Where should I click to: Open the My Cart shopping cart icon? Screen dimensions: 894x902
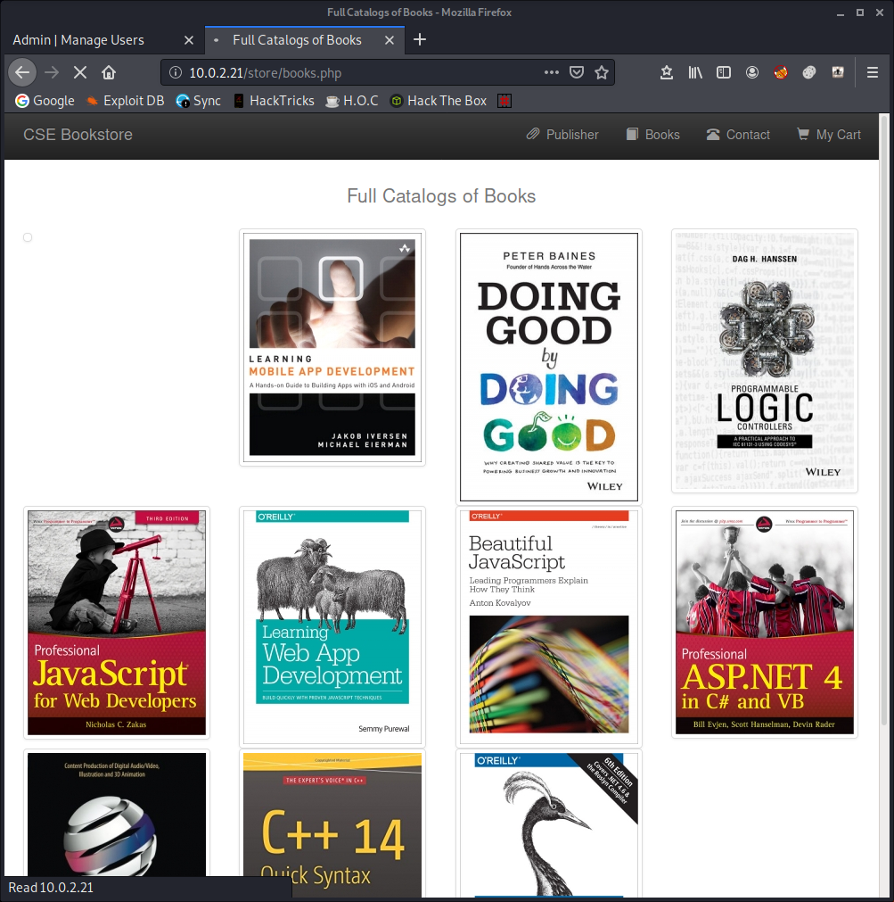pyautogui.click(x=804, y=135)
